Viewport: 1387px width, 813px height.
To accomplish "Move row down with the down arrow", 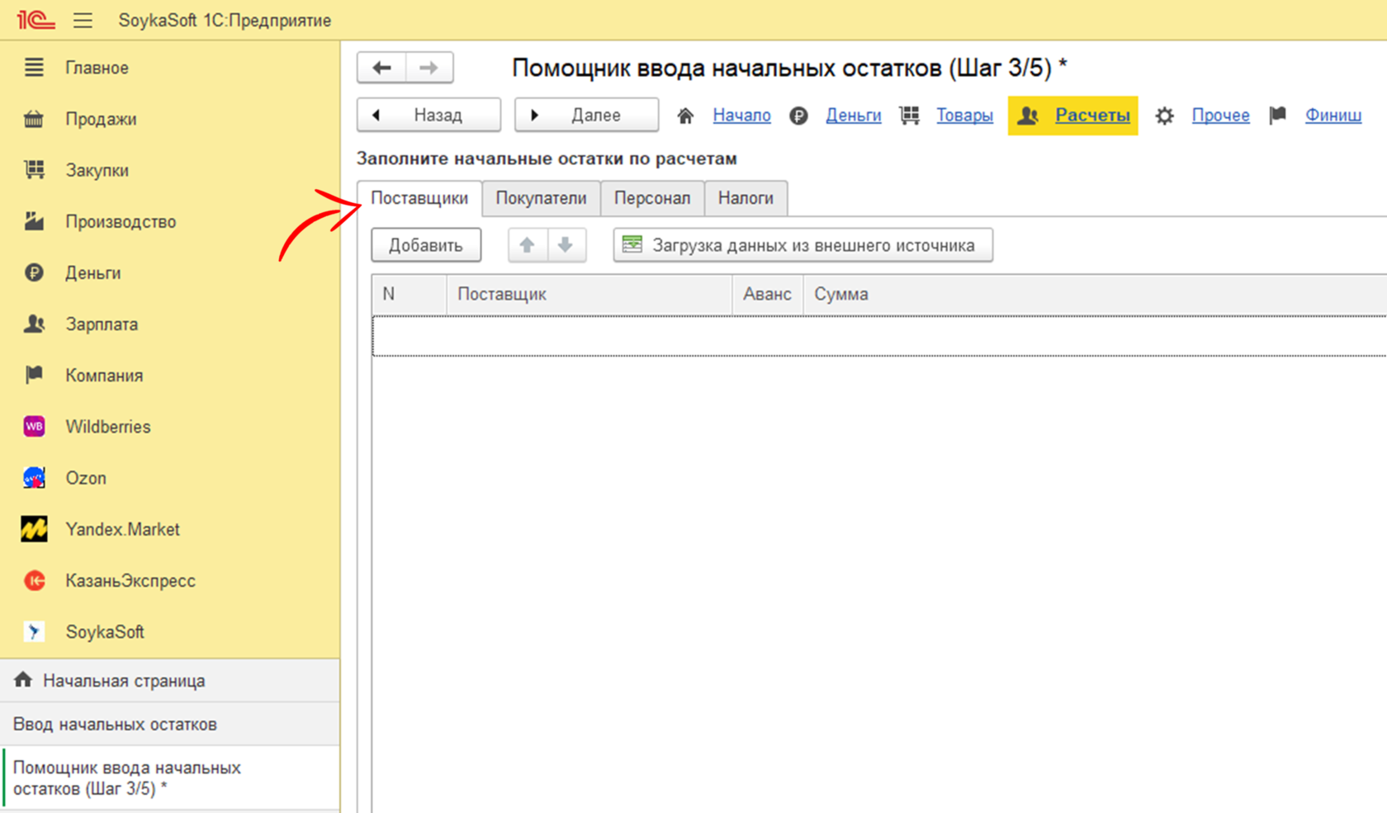I will pyautogui.click(x=566, y=245).
